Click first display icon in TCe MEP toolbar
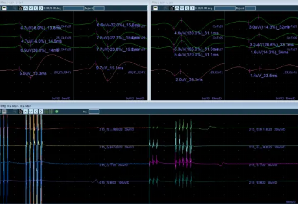 (4, 112)
